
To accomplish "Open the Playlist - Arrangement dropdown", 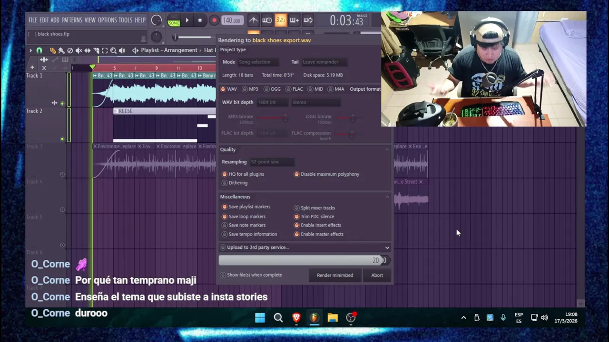I will click(x=169, y=50).
